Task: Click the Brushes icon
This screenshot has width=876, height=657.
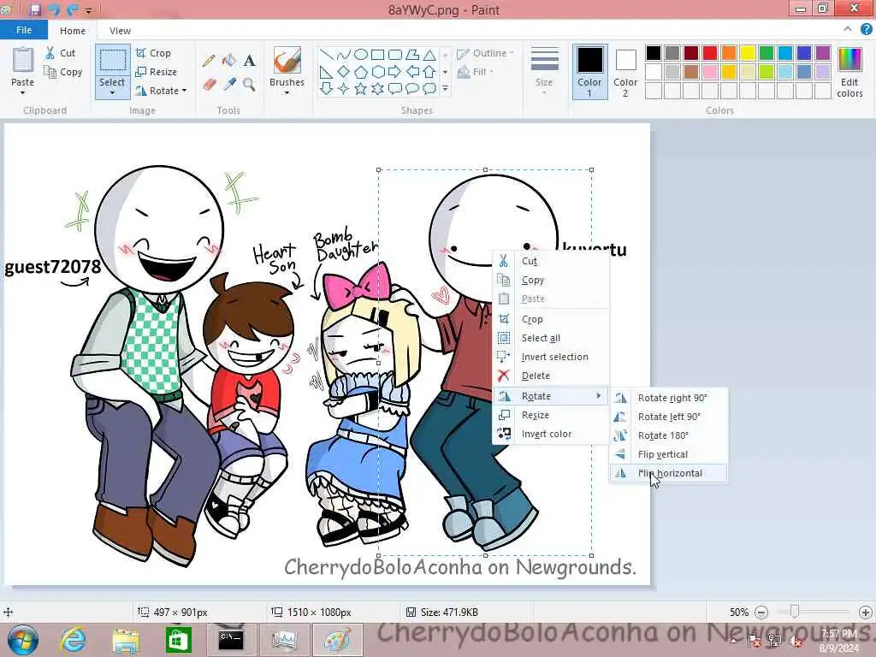Action: click(287, 59)
